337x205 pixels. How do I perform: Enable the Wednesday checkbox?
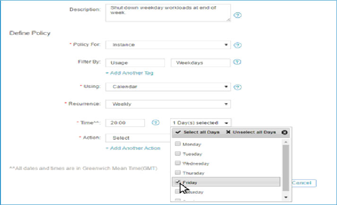178,163
